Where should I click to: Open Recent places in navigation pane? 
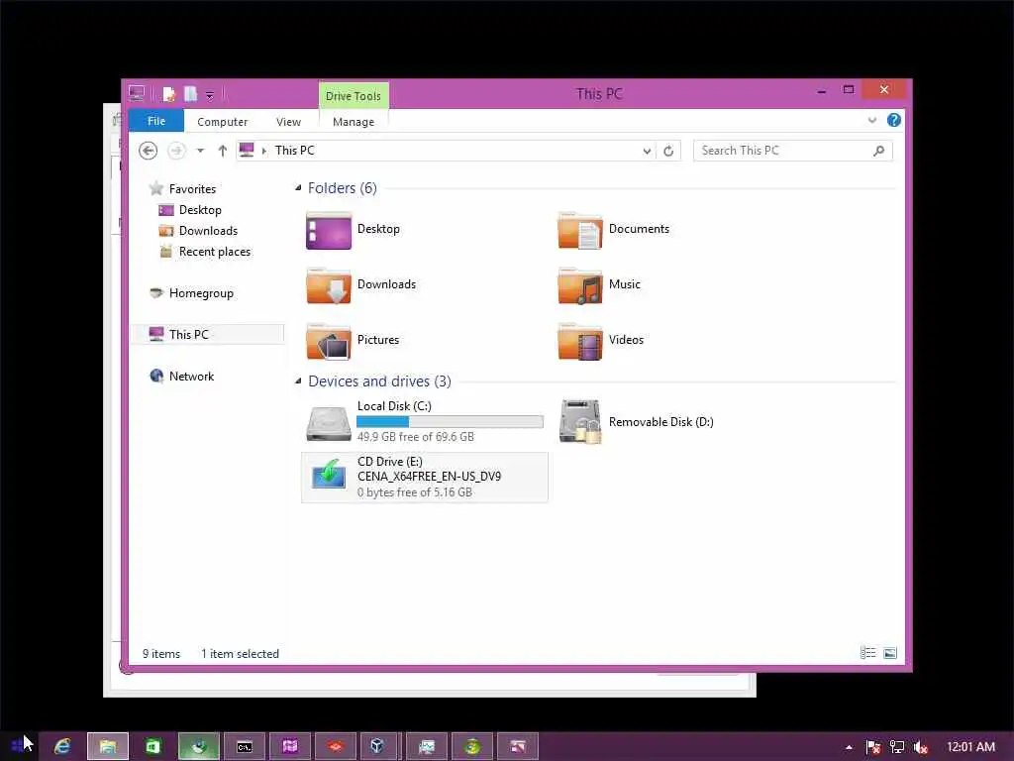214,251
